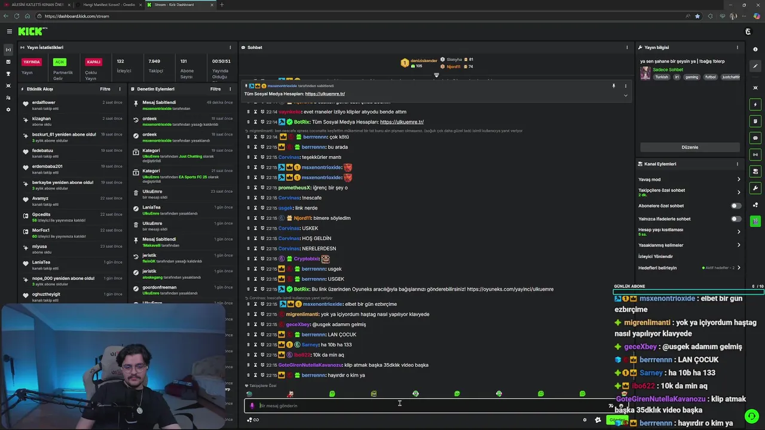The width and height of the screenshot is (765, 430).
Task: Open Denetim Eylemleri three-dot menu
Action: 230,89
